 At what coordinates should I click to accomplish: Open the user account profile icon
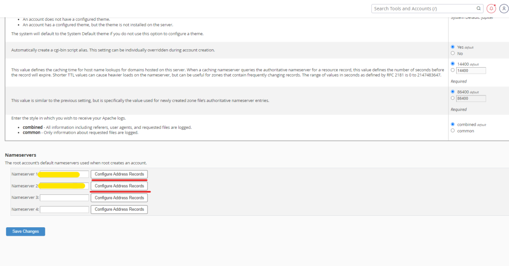click(503, 8)
